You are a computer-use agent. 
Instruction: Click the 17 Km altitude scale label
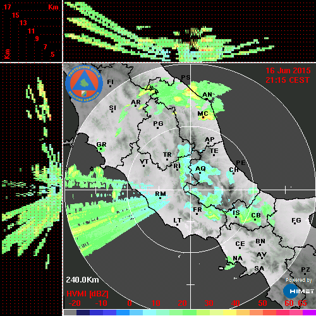pyautogui.click(x=7, y=7)
